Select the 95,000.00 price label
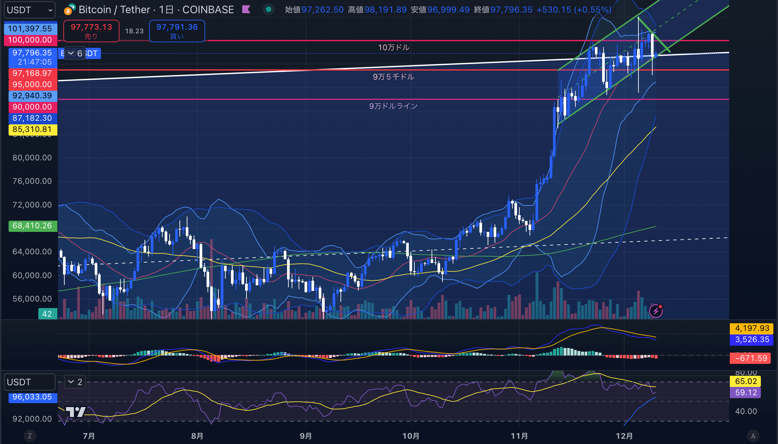 tap(33, 84)
